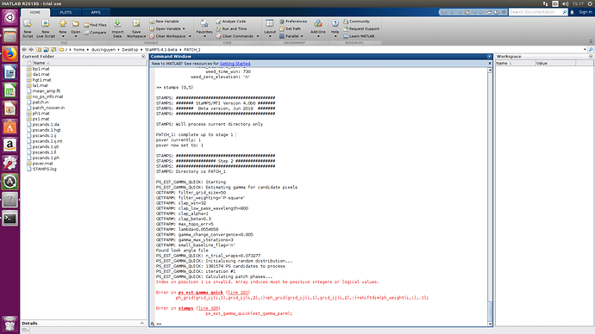Select StaMPS-4.1-beta in the address path
595x334 pixels.
161,50
